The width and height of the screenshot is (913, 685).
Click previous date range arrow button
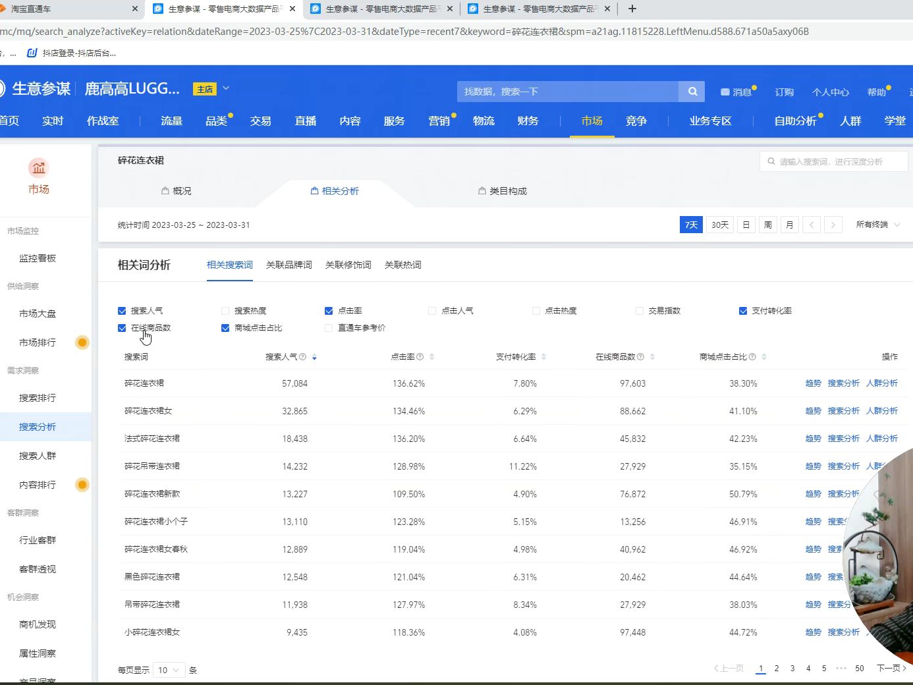click(812, 225)
